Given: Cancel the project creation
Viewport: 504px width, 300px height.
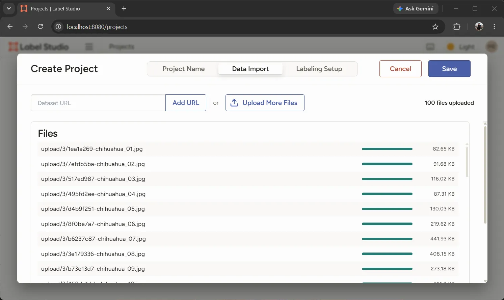Looking at the screenshot, I should pos(400,69).
